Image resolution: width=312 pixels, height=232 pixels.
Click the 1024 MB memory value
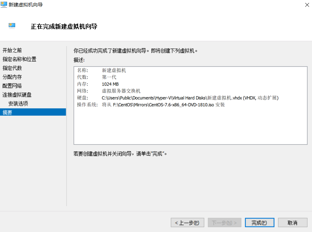(x=110, y=84)
